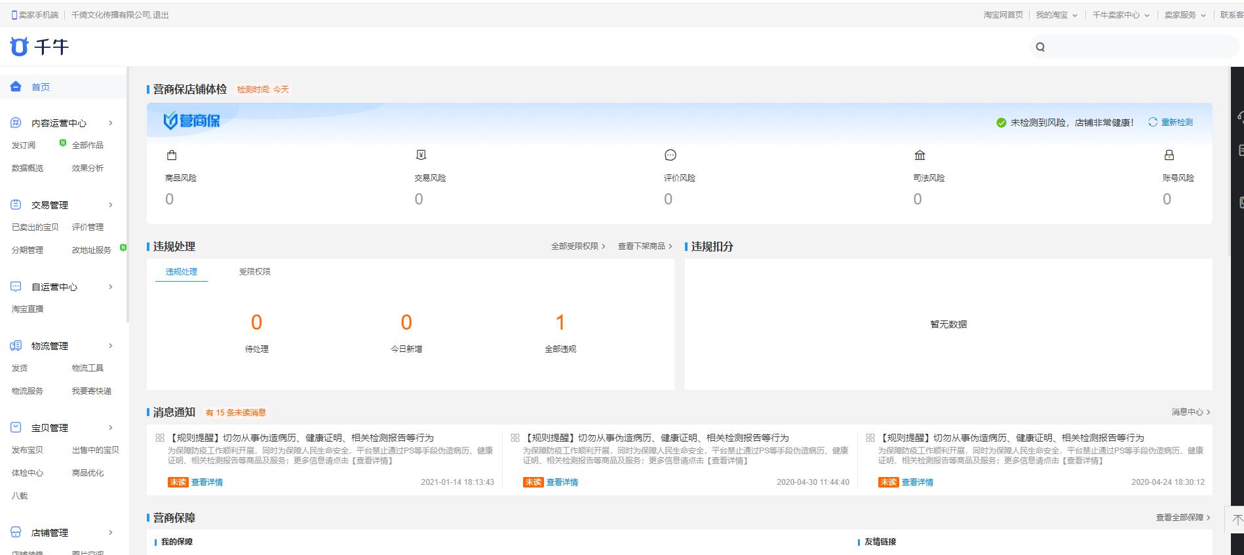Click 全部违规 count 1
This screenshot has width=1244, height=555.
pyautogui.click(x=560, y=322)
